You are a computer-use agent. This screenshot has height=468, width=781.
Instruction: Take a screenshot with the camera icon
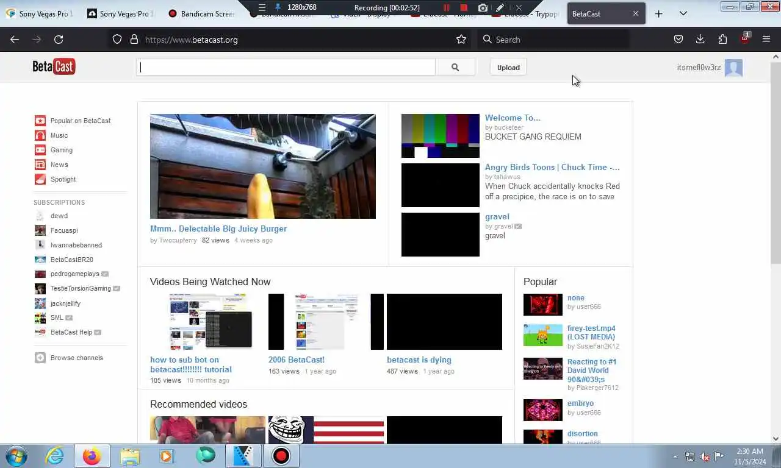(483, 7)
